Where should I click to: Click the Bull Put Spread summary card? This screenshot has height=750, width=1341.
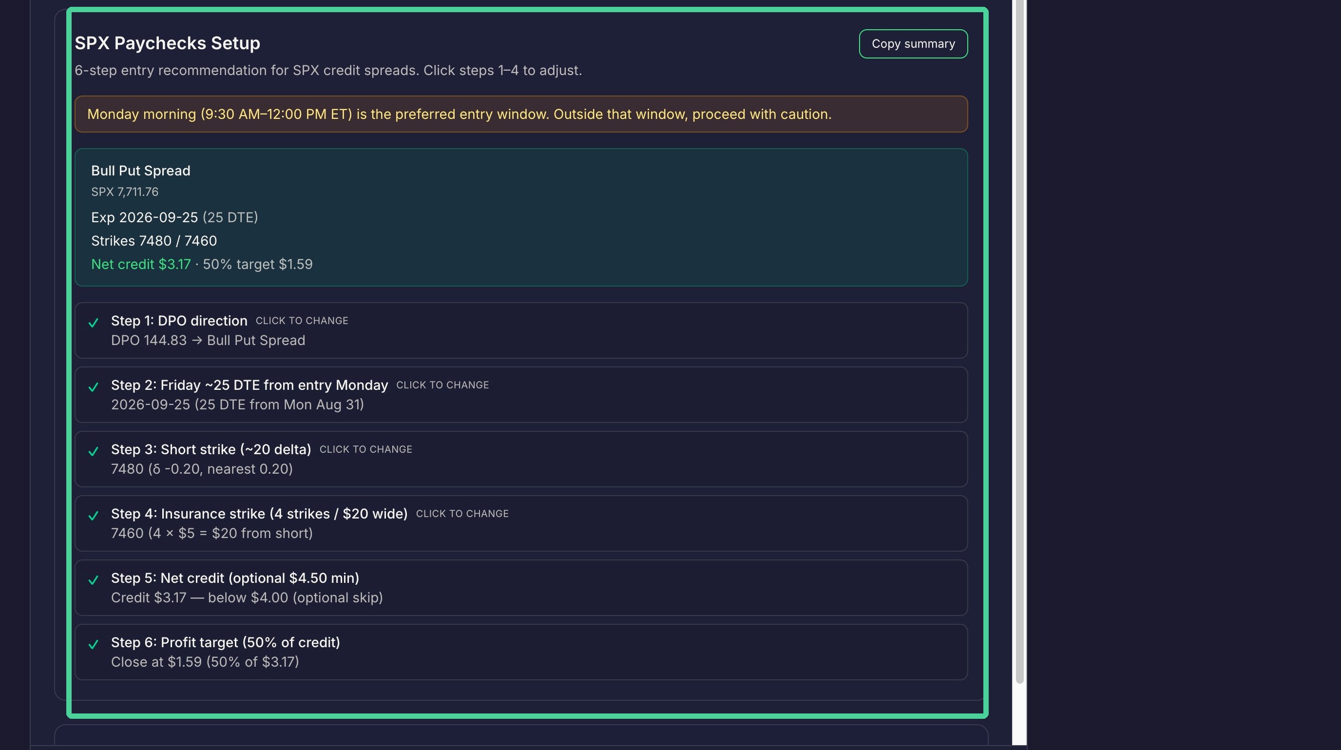tap(521, 217)
